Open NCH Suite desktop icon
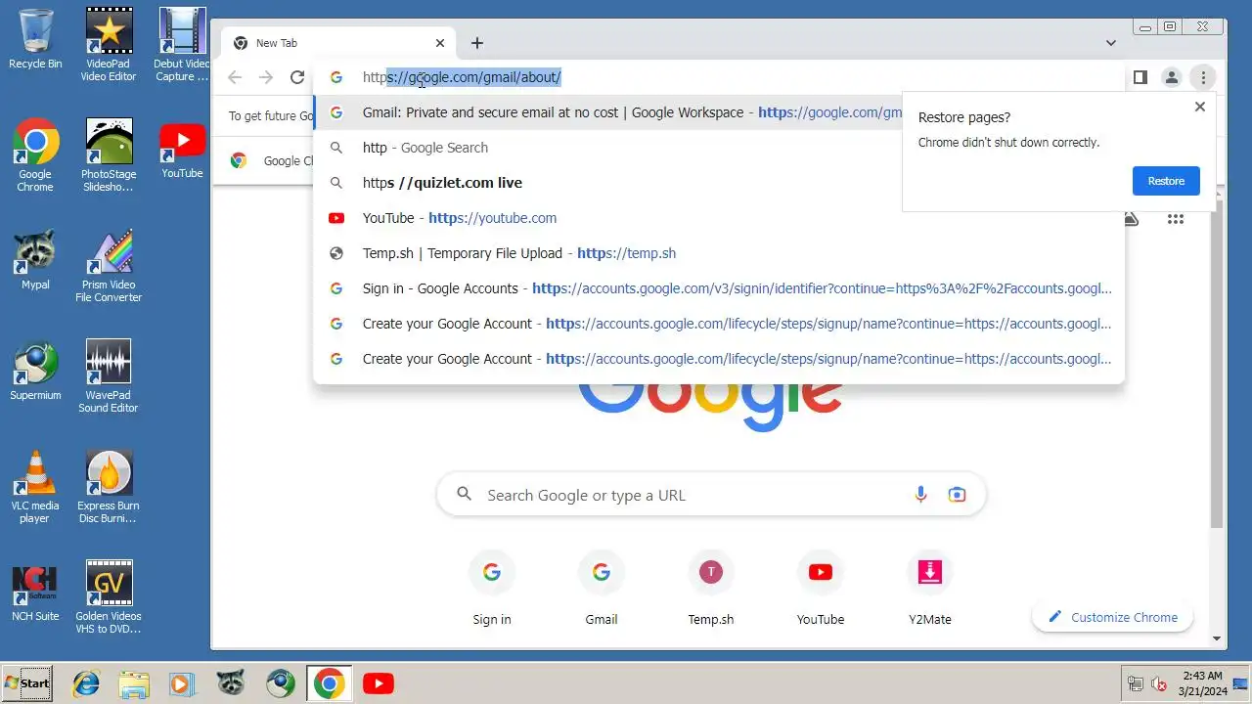Screen dimensions: 1252x704 (x=35, y=592)
